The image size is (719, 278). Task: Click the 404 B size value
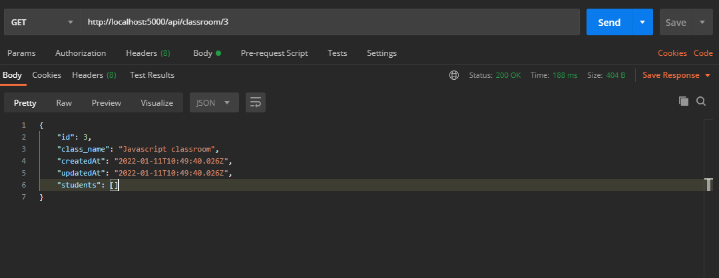pyautogui.click(x=615, y=75)
